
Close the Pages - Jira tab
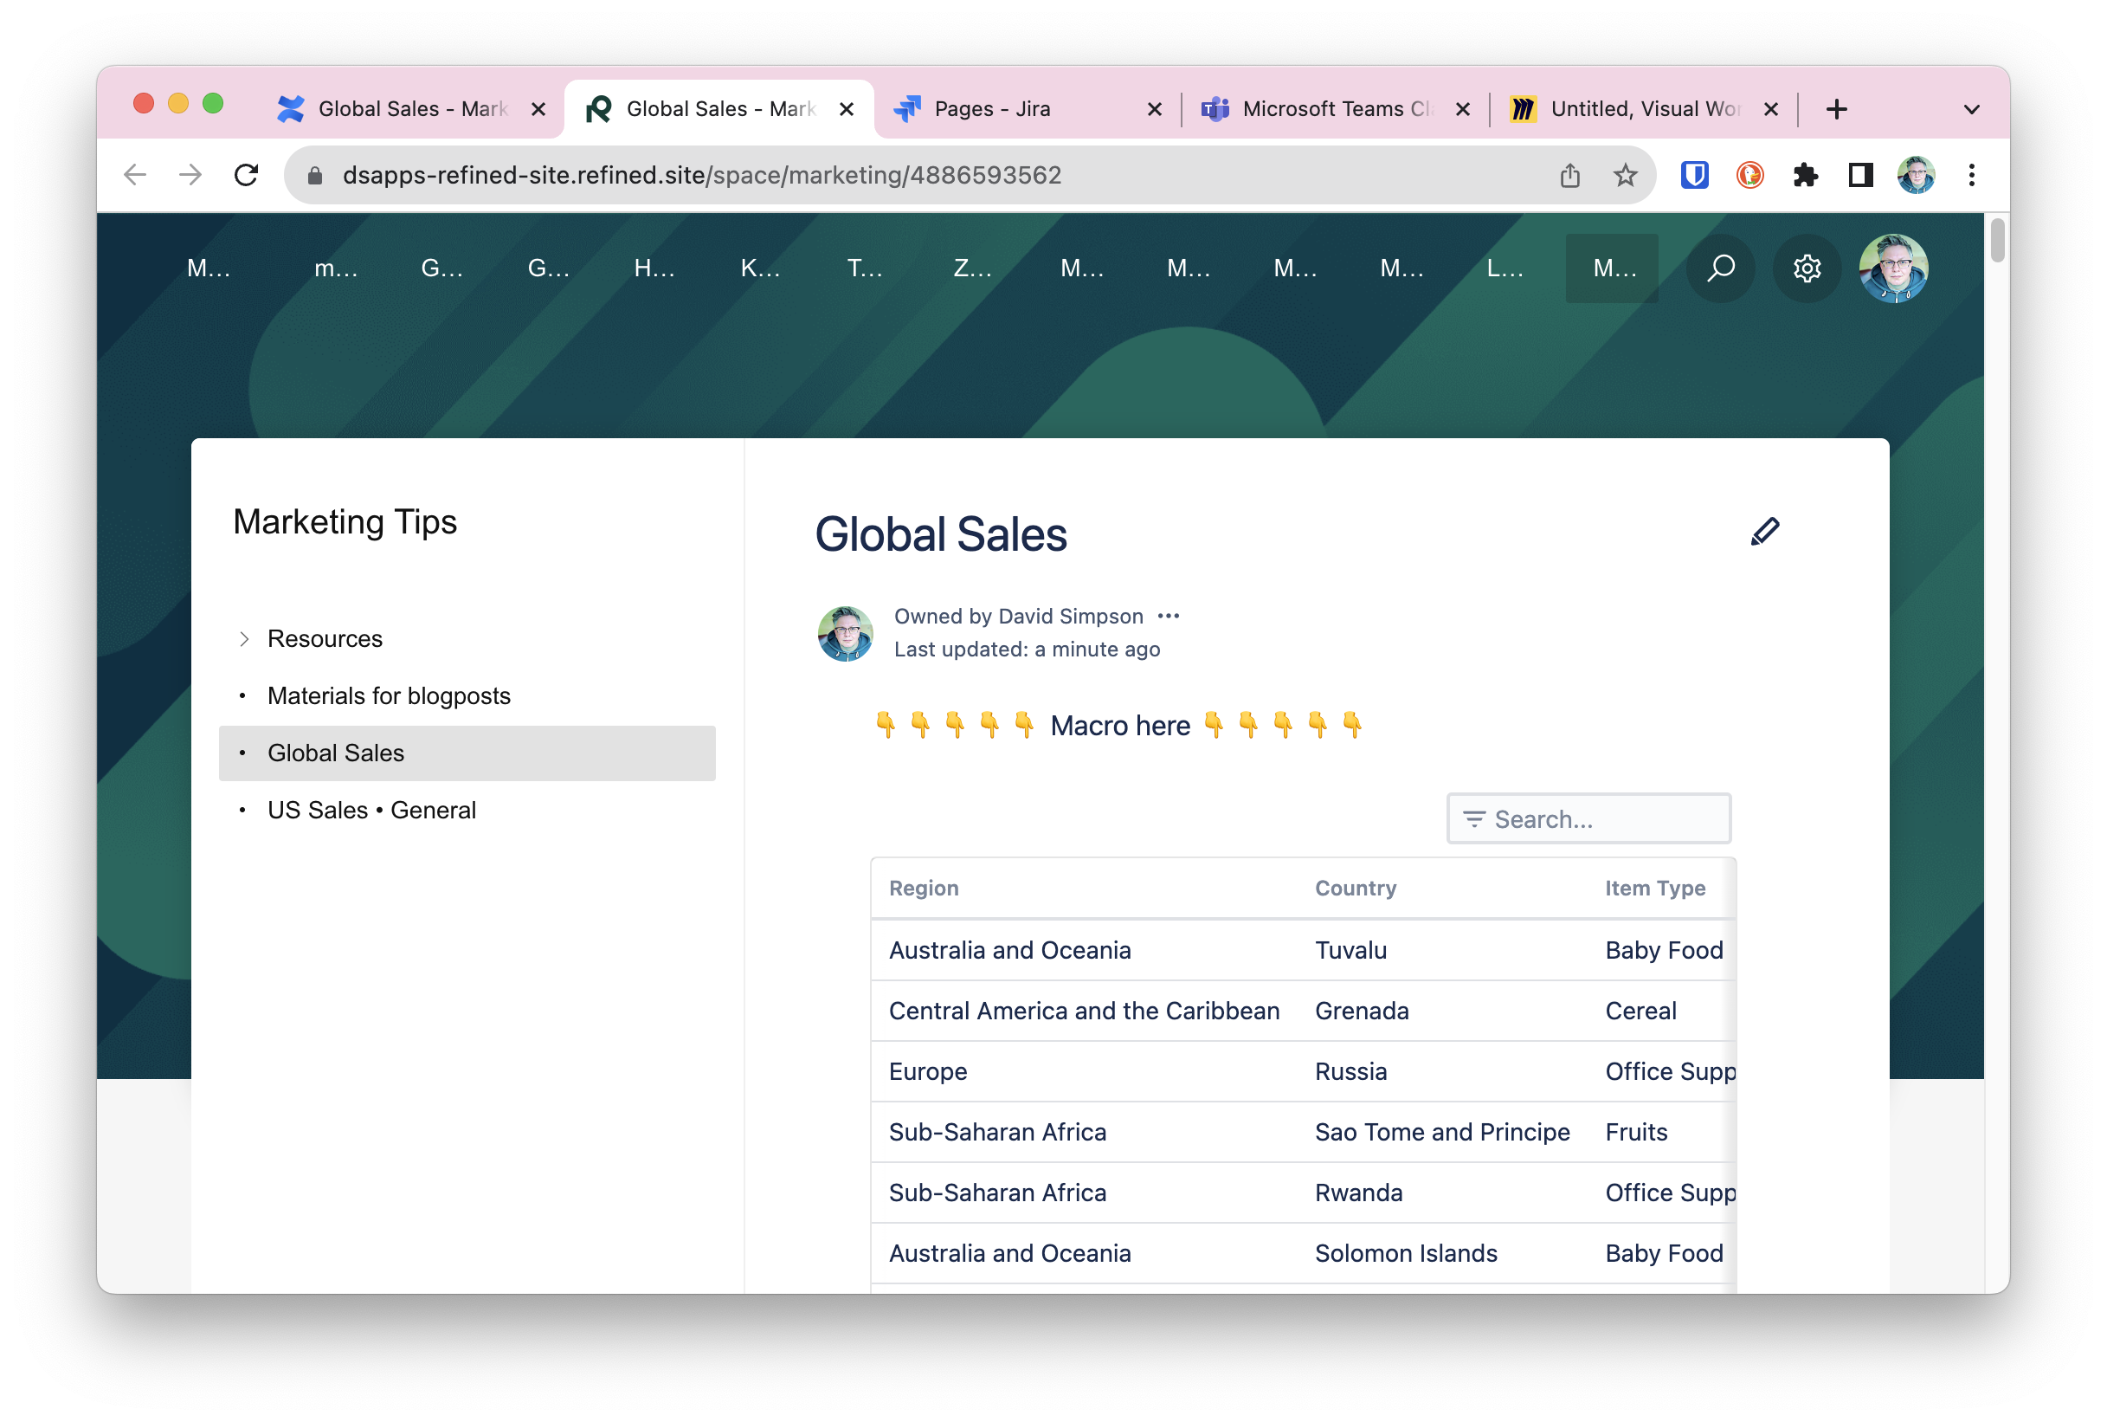coord(1154,110)
